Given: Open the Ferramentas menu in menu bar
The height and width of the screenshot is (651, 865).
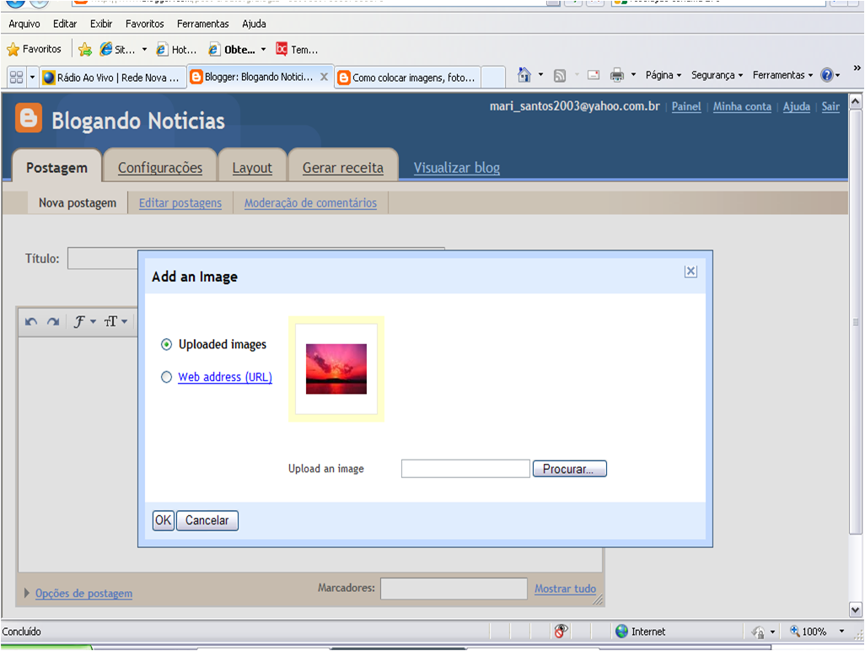Looking at the screenshot, I should [202, 24].
